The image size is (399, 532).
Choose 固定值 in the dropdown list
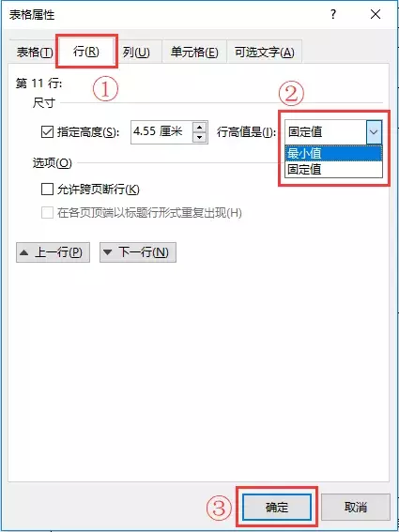click(x=334, y=169)
